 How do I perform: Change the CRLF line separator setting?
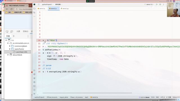[157, 97]
